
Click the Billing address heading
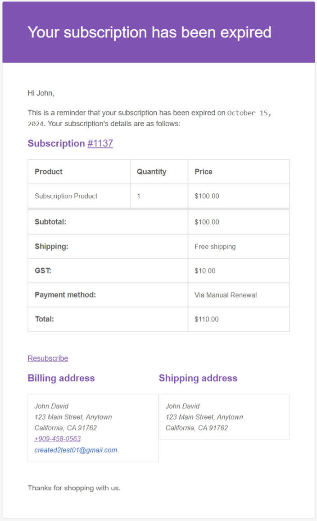[61, 378]
